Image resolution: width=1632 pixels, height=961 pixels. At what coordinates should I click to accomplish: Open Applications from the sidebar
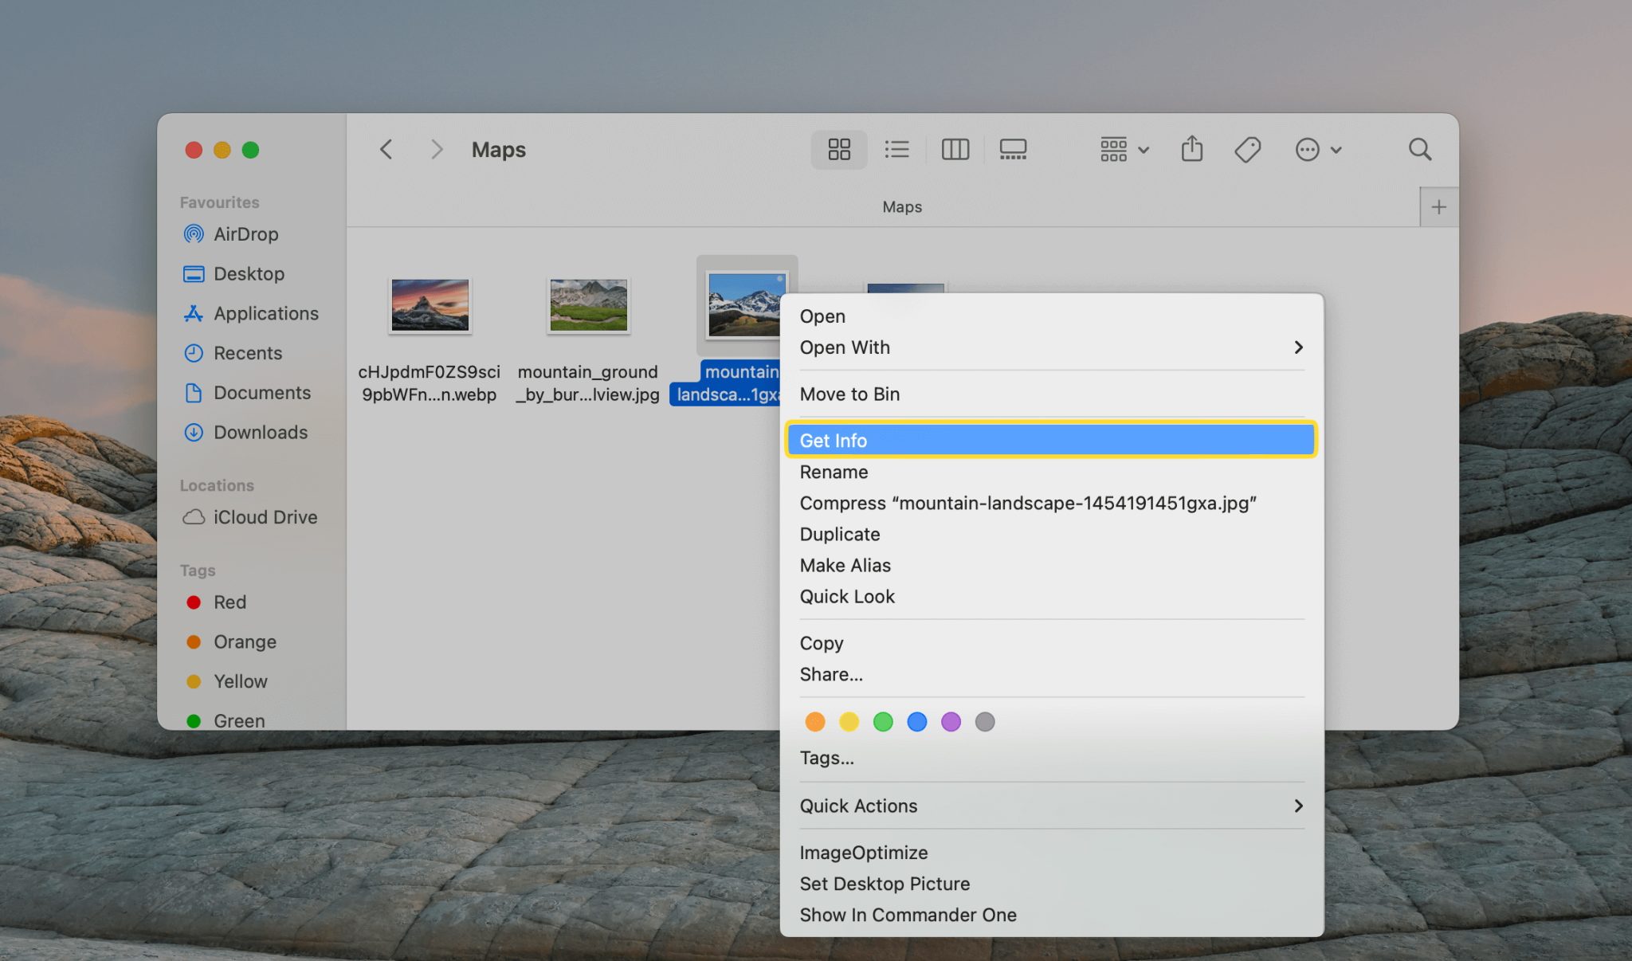(x=265, y=313)
